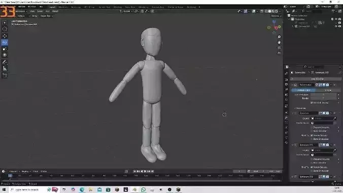Select the Move tool in left toolbar
343x193 pixels.
(x=5, y=36)
